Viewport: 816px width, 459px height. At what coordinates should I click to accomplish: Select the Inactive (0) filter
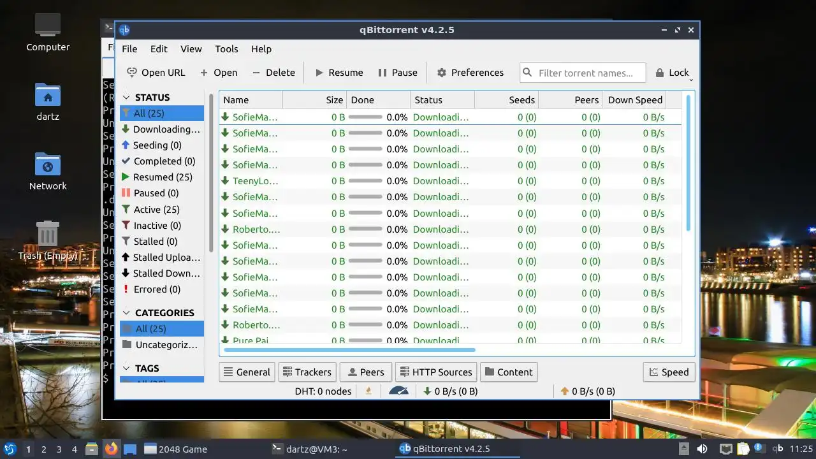(162, 226)
